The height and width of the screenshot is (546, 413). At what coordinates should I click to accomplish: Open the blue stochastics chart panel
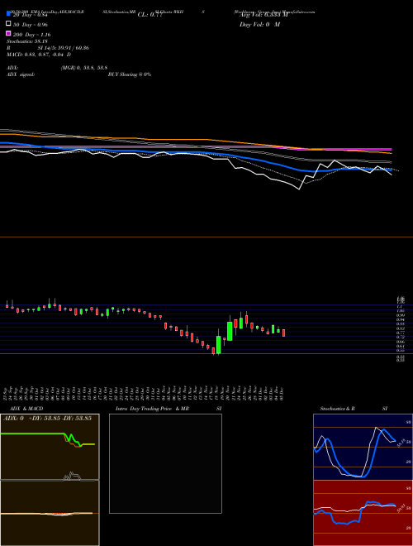pos(363,447)
